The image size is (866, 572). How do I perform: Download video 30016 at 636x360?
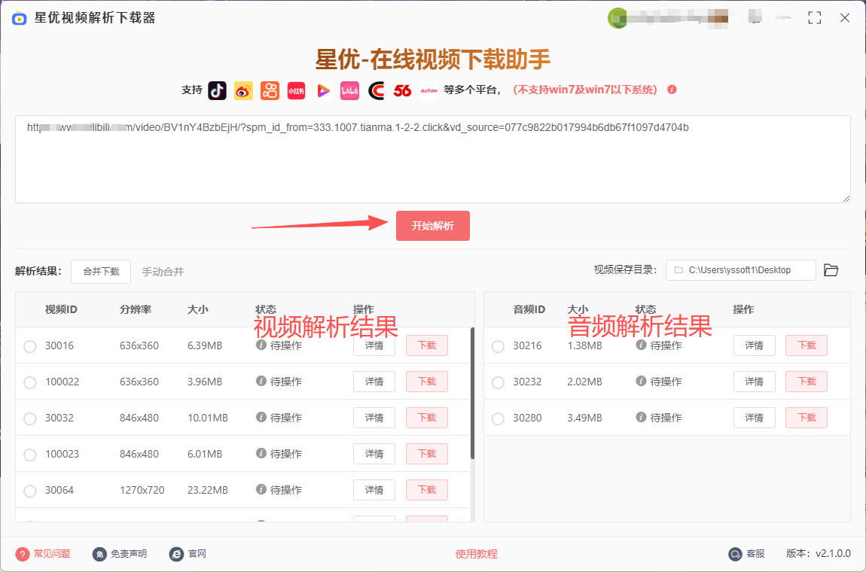(x=427, y=345)
